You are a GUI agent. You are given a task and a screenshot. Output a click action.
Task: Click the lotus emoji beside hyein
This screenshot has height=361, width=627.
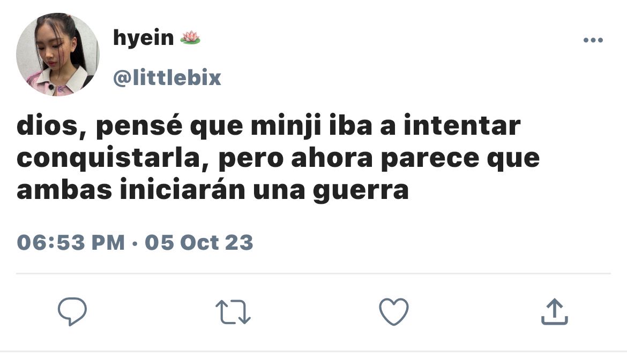click(x=190, y=37)
